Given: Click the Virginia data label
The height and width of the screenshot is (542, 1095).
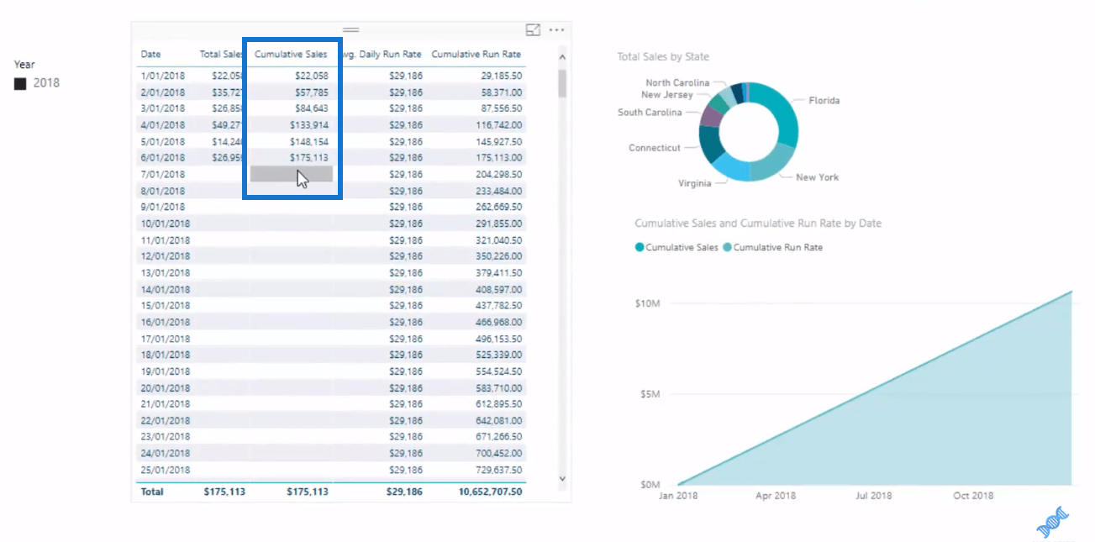Looking at the screenshot, I should click(x=695, y=183).
